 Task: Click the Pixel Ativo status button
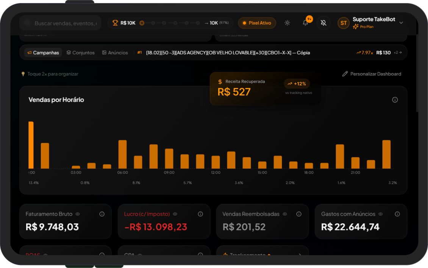point(257,23)
